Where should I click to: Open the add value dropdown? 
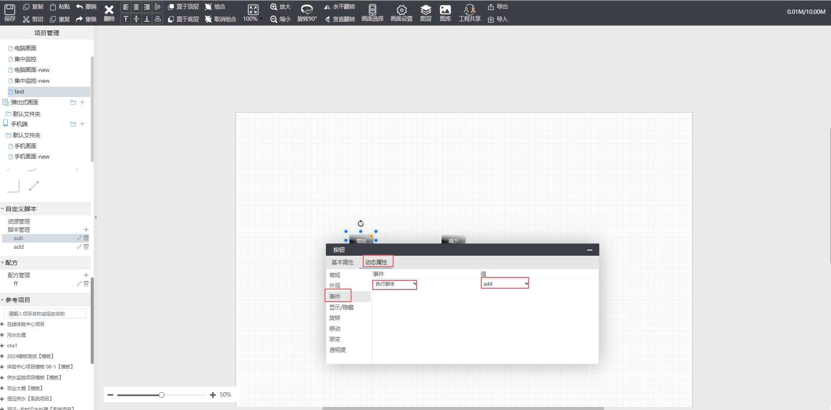coord(505,284)
